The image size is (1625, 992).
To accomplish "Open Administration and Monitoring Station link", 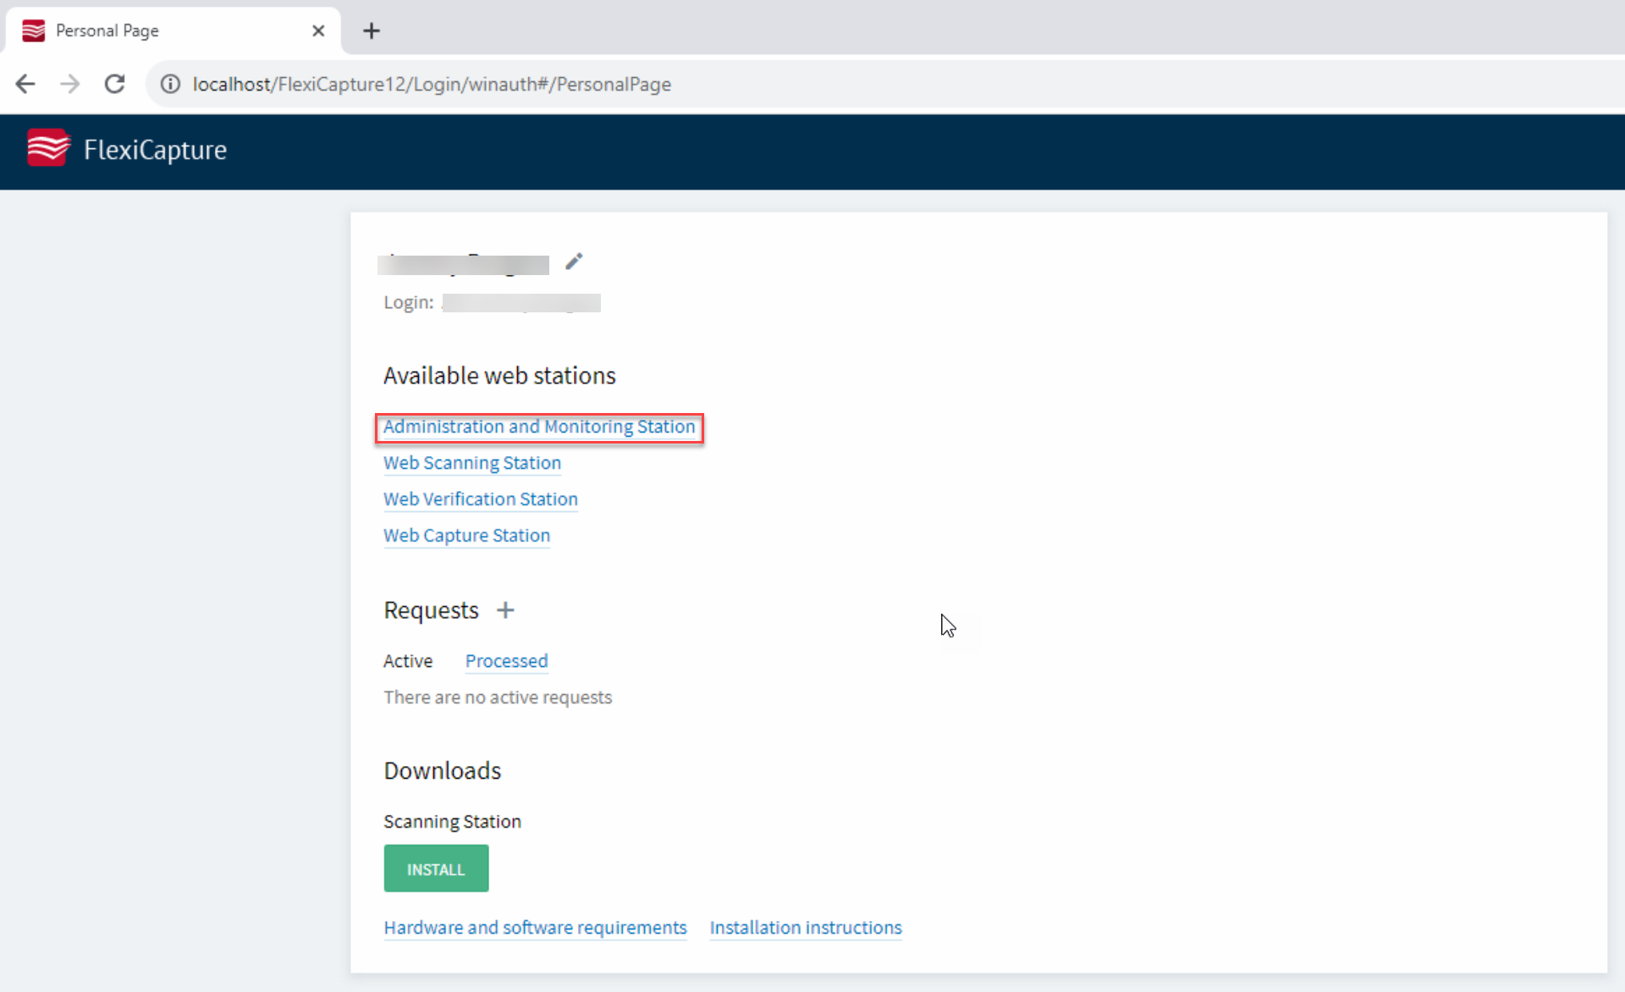I will [538, 427].
